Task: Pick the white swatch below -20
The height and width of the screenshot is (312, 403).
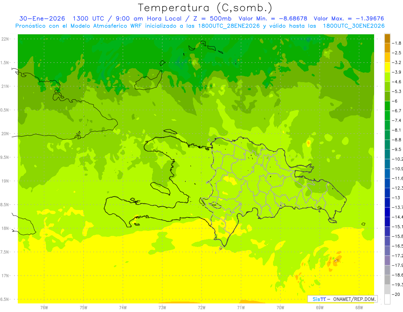Action: [387, 299]
